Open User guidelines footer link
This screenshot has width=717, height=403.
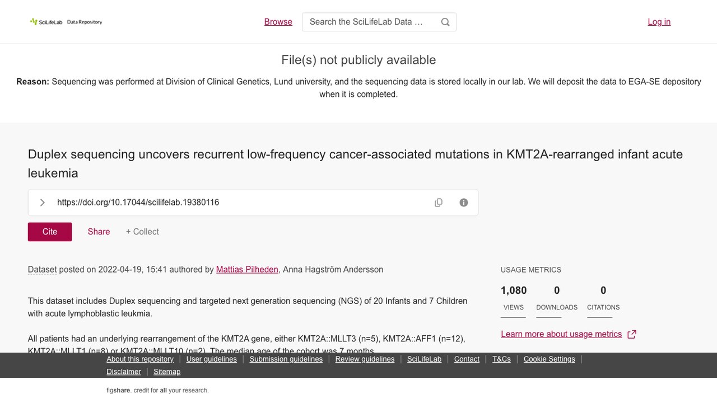pyautogui.click(x=212, y=359)
